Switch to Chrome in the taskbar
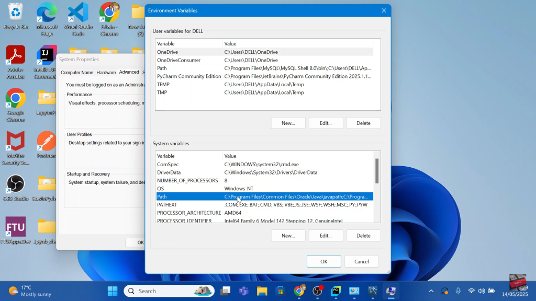This screenshot has width=536, height=301. pos(299,291)
